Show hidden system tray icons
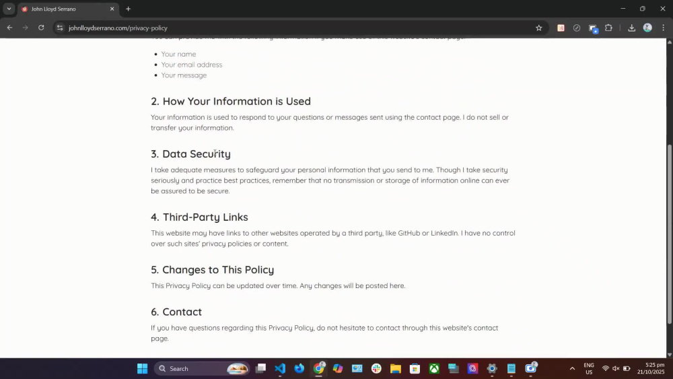This screenshot has width=673, height=379. pyautogui.click(x=572, y=368)
